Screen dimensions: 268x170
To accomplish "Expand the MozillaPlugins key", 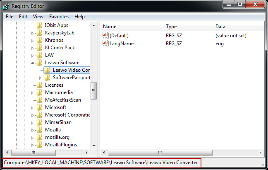I will (x=32, y=145).
